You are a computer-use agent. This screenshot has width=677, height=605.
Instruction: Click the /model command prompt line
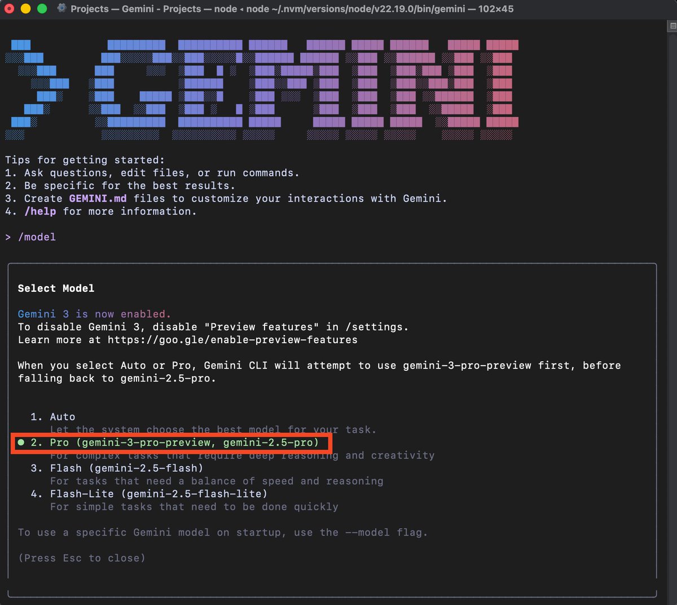(x=31, y=237)
